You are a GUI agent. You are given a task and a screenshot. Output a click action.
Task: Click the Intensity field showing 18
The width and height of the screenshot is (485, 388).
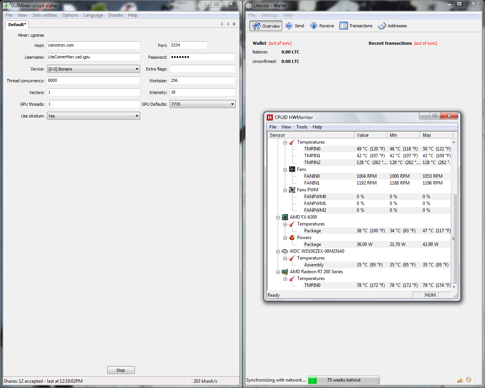click(203, 92)
